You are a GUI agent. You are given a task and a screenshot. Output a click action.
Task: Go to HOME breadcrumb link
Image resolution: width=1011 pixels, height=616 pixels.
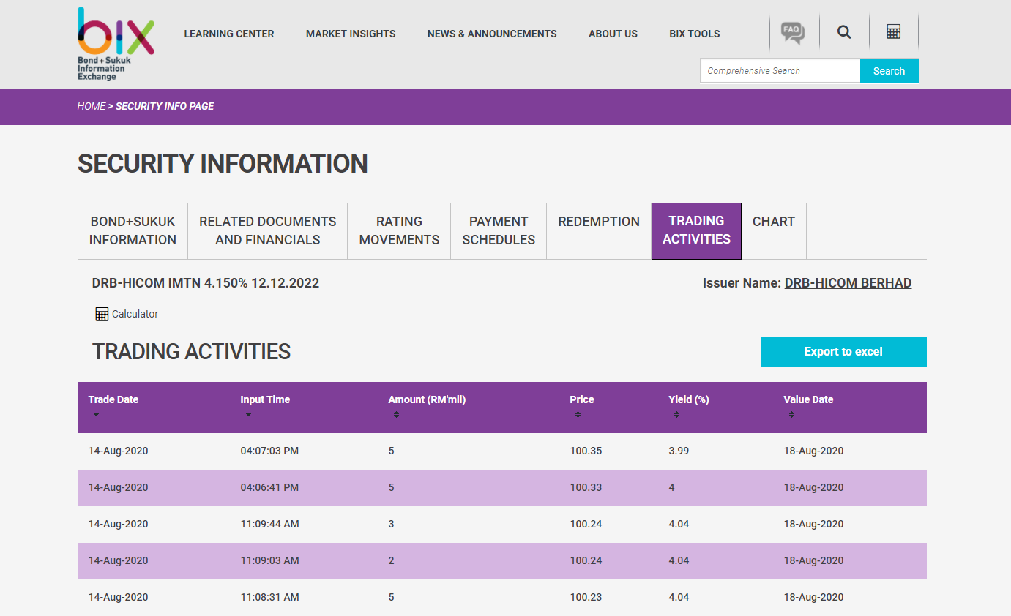(92, 106)
